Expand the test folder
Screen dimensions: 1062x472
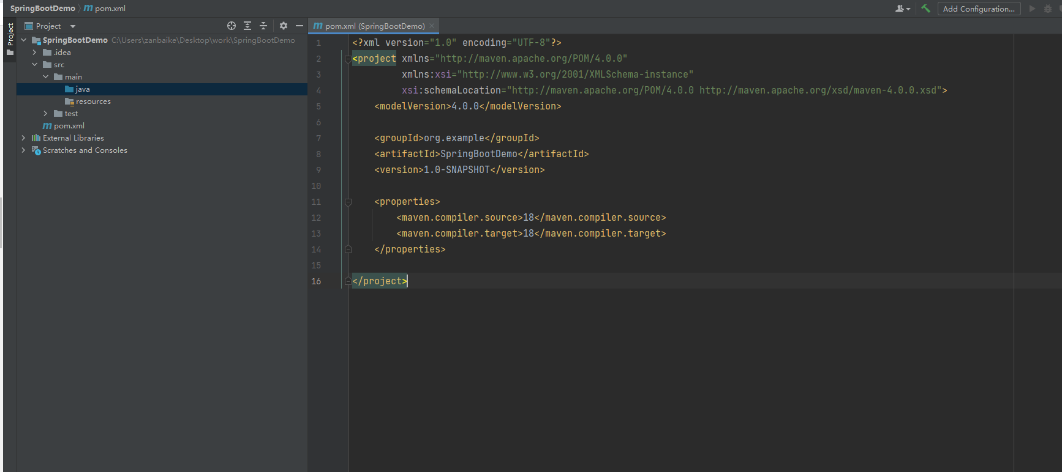45,114
